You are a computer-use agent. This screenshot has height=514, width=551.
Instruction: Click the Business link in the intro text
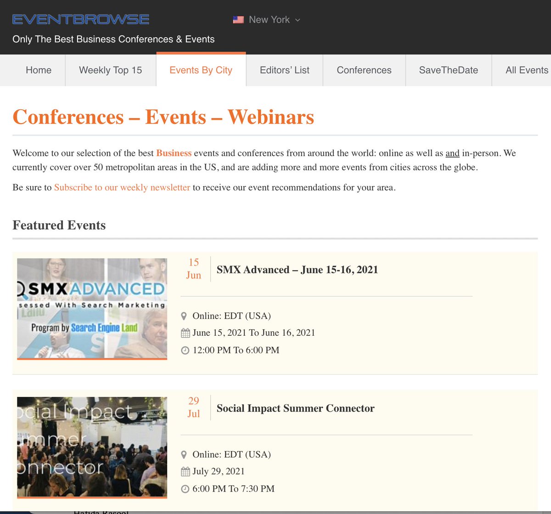[x=174, y=153]
